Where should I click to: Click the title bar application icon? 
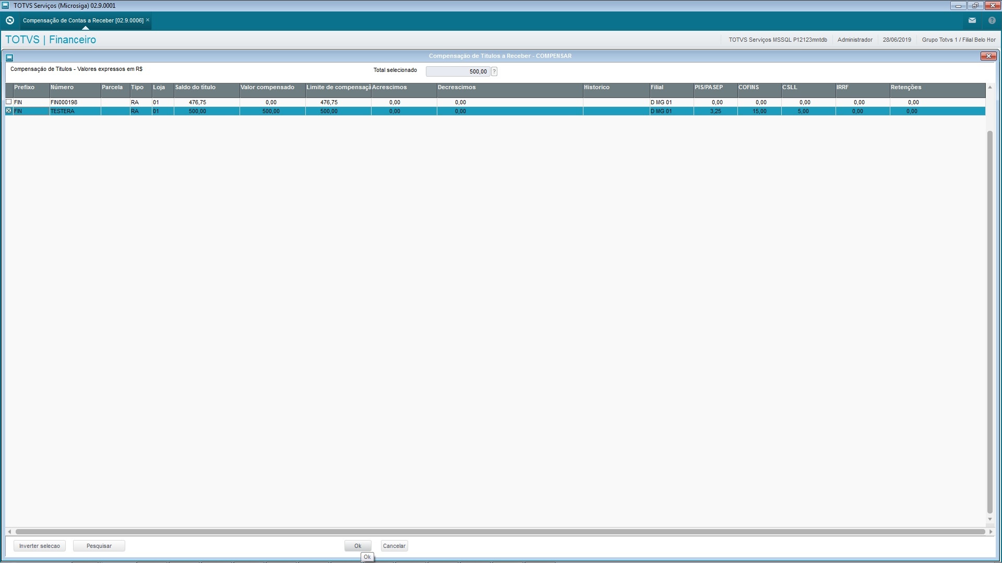coord(6,5)
